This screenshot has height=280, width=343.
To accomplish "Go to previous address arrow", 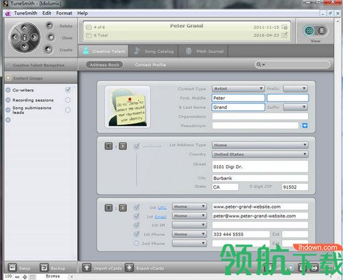I will 108,145.
